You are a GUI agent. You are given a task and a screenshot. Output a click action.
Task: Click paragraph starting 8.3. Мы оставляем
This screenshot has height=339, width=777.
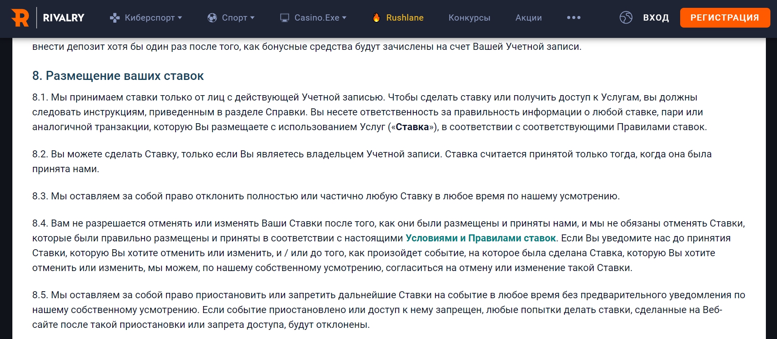(x=326, y=196)
